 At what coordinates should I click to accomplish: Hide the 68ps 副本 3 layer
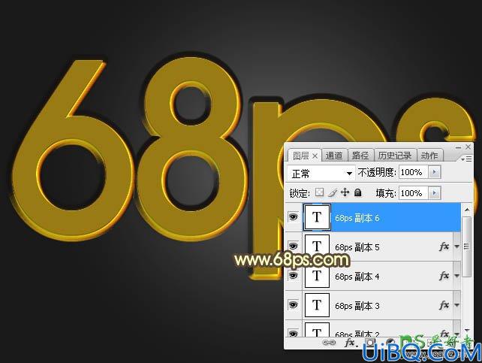tap(294, 305)
